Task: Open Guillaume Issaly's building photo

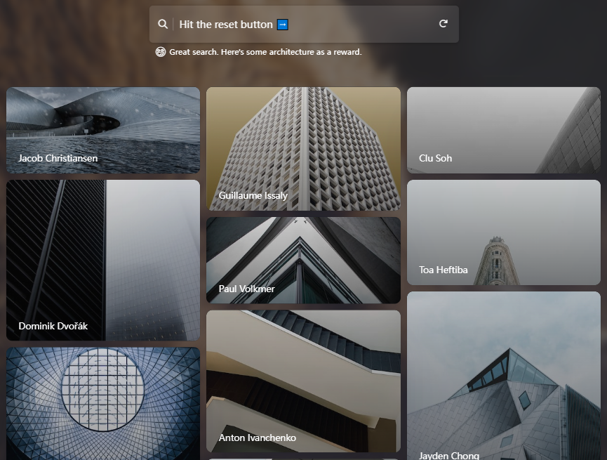Action: (x=303, y=149)
